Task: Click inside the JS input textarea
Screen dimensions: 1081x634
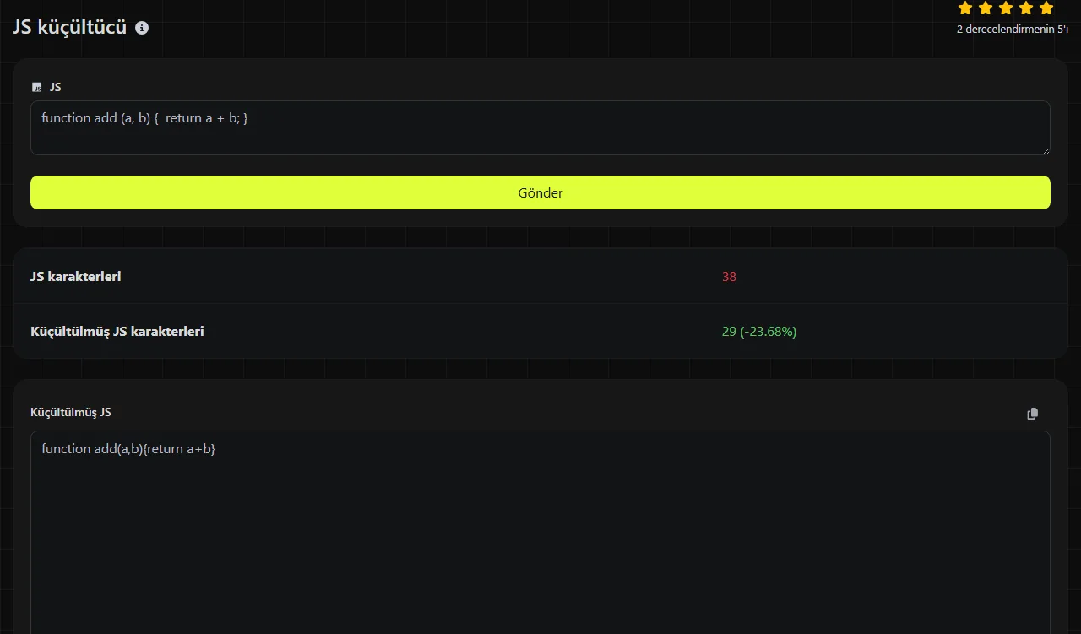Action: pyautogui.click(x=540, y=128)
